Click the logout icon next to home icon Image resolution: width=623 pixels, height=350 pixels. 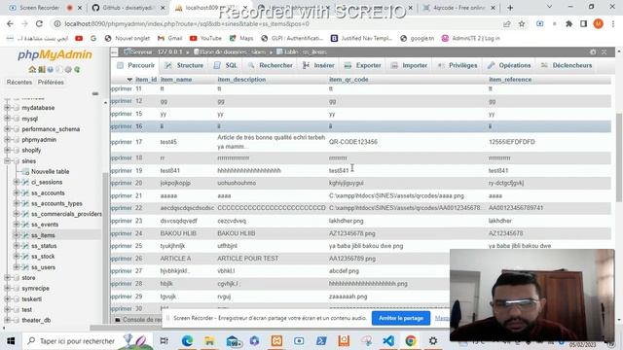tap(41, 69)
